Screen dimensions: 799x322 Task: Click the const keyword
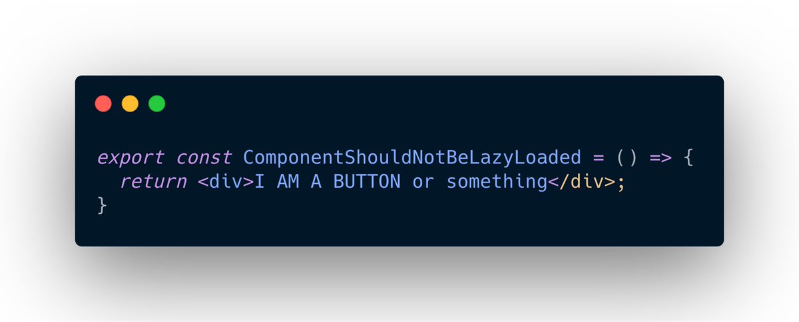(204, 158)
